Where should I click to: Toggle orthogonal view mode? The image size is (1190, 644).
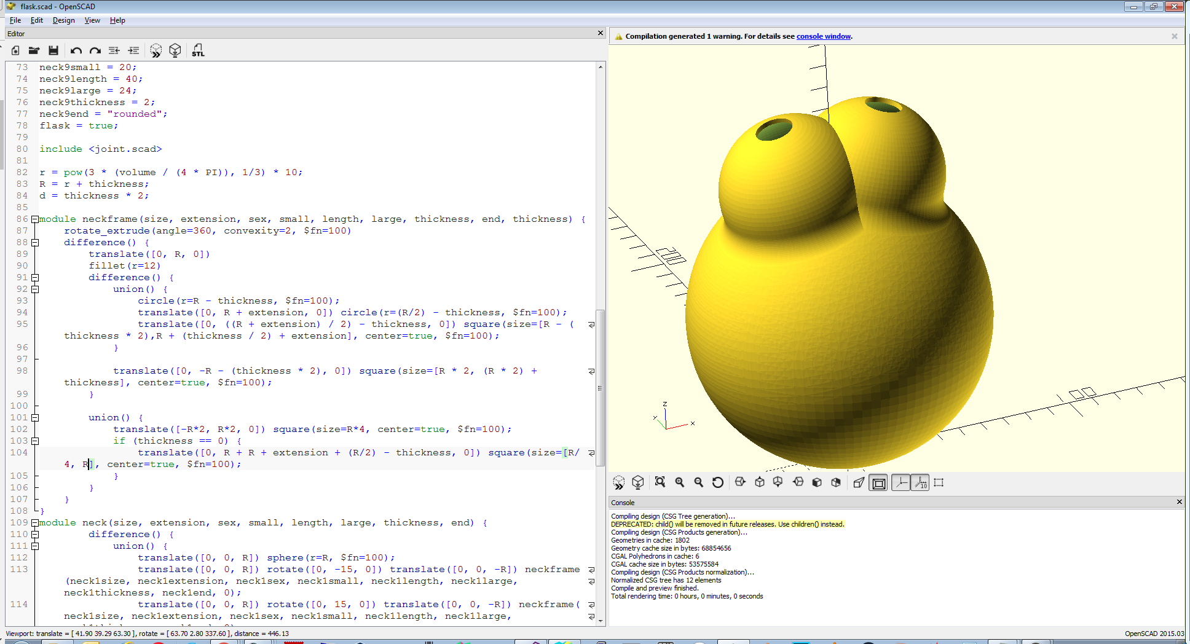[878, 482]
